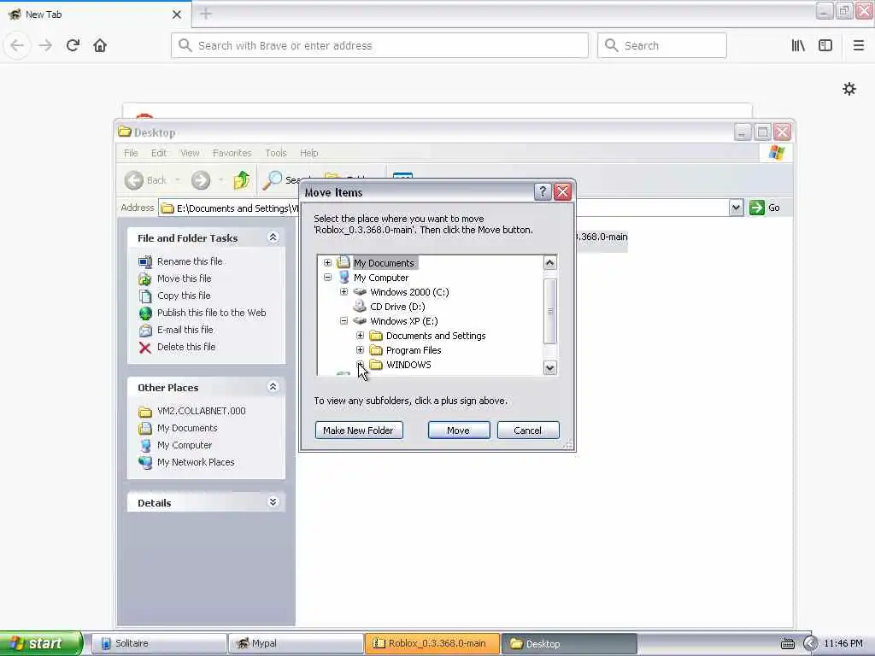The height and width of the screenshot is (656, 875).
Task: Click Delete this file
Action: point(186,347)
